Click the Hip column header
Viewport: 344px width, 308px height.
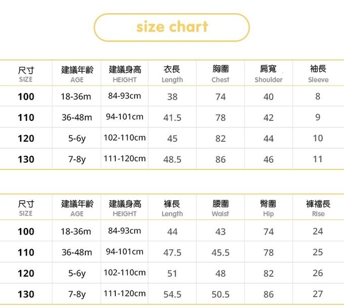[x=269, y=208]
